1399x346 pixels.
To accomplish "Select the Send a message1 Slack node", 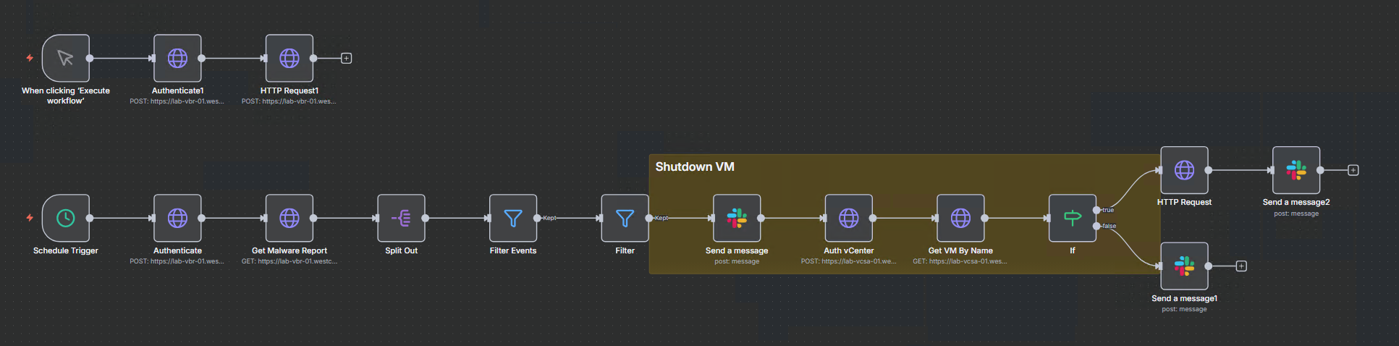I will [x=1184, y=266].
